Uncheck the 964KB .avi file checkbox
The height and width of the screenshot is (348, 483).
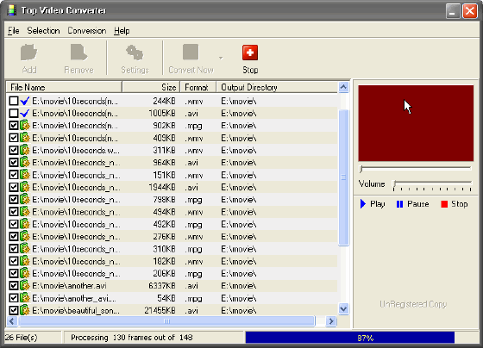(14, 163)
